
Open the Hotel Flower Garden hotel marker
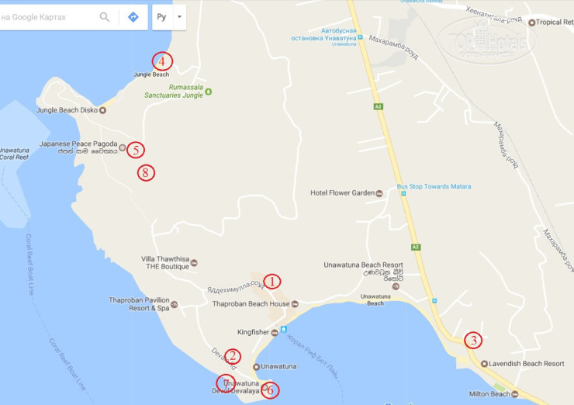coord(379,193)
